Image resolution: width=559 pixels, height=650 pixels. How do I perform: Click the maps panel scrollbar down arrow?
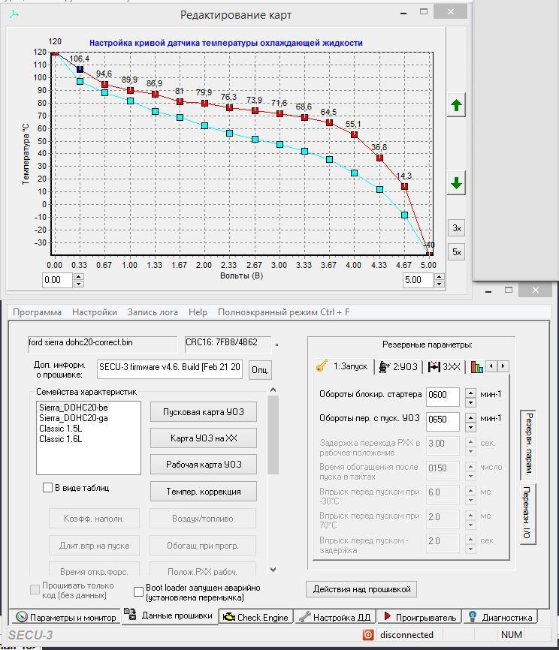[x=273, y=570]
